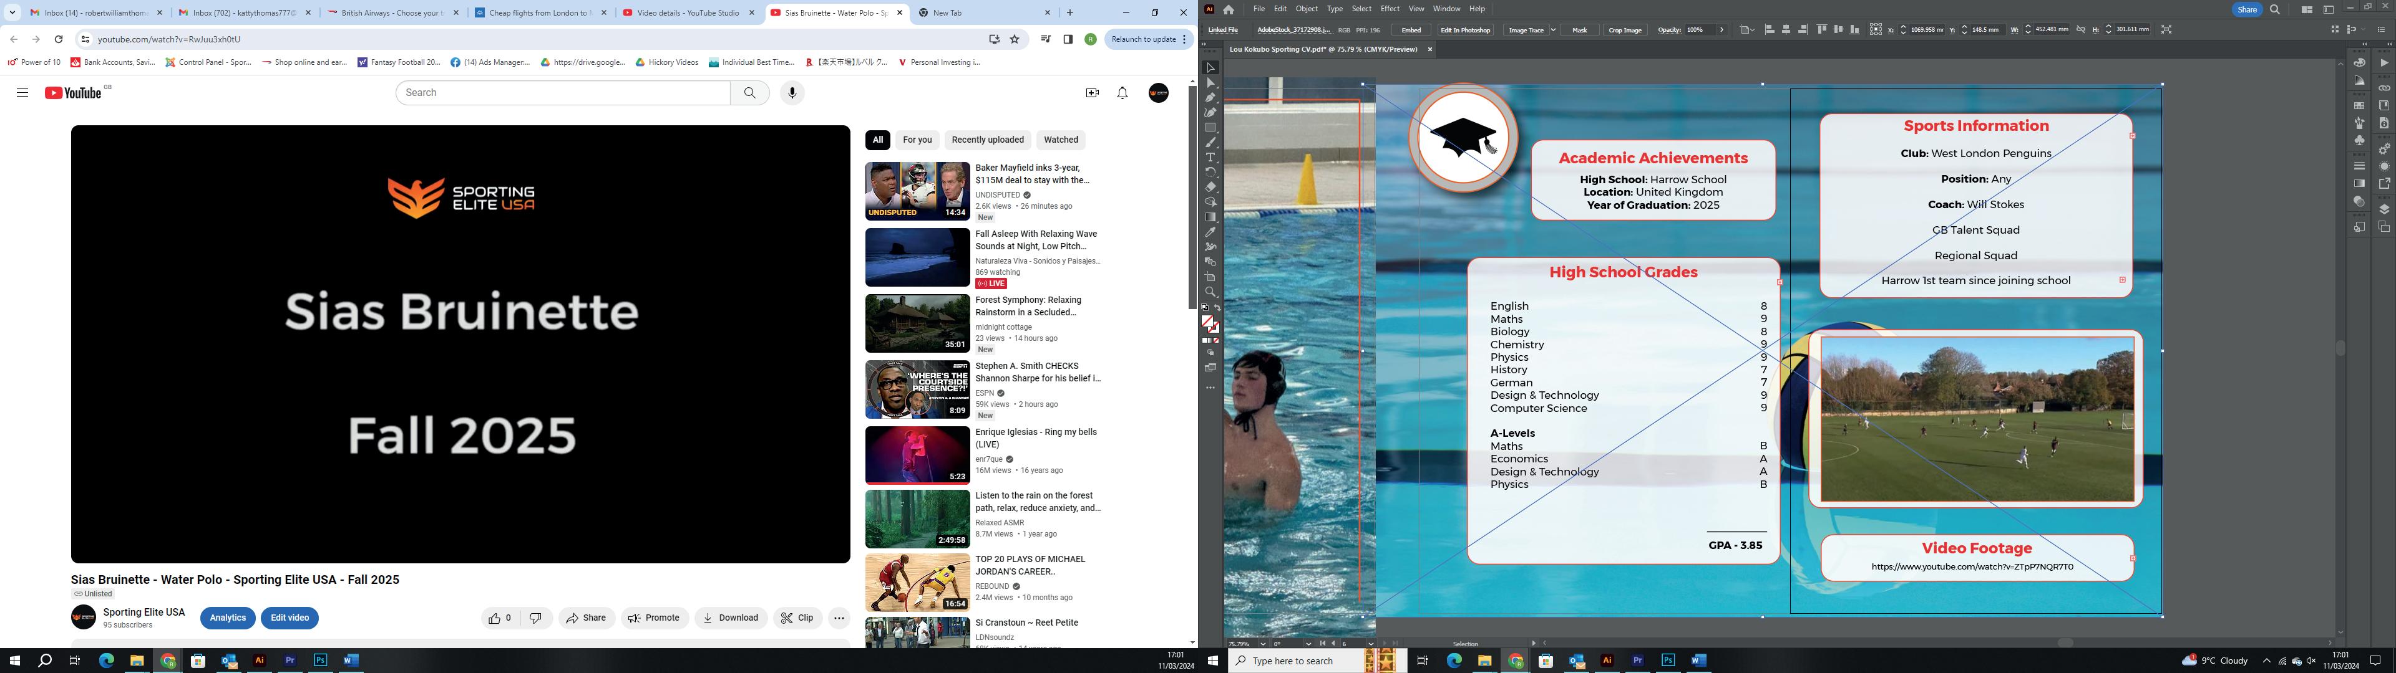Select the Pen tool in Illustrator
The width and height of the screenshot is (2396, 673).
pos(1210,98)
